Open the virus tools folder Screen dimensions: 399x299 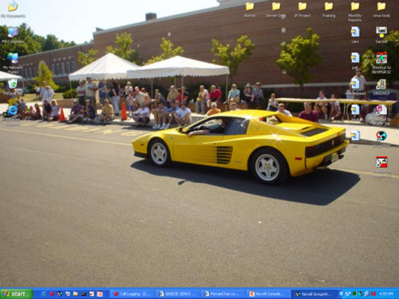click(382, 10)
